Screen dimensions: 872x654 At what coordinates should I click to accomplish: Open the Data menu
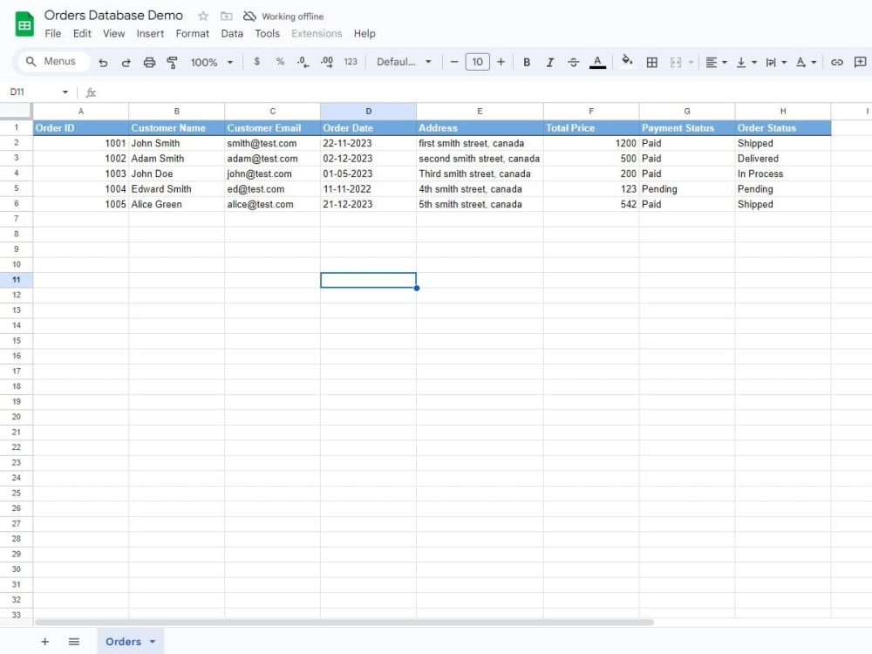pyautogui.click(x=232, y=33)
